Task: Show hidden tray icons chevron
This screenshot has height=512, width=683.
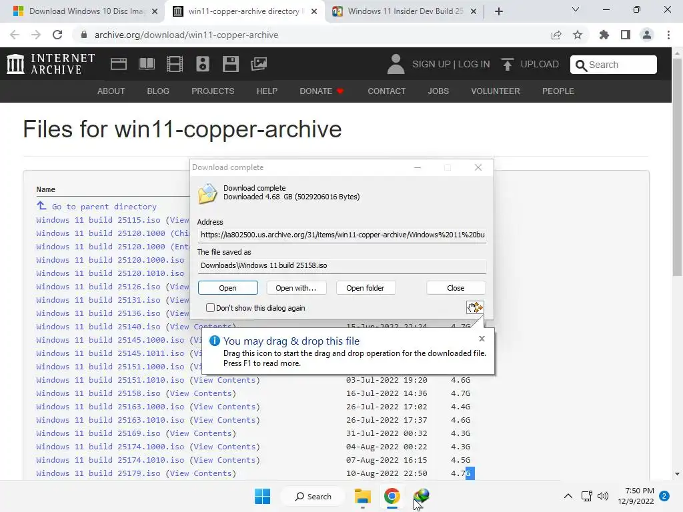Action: tap(568, 496)
